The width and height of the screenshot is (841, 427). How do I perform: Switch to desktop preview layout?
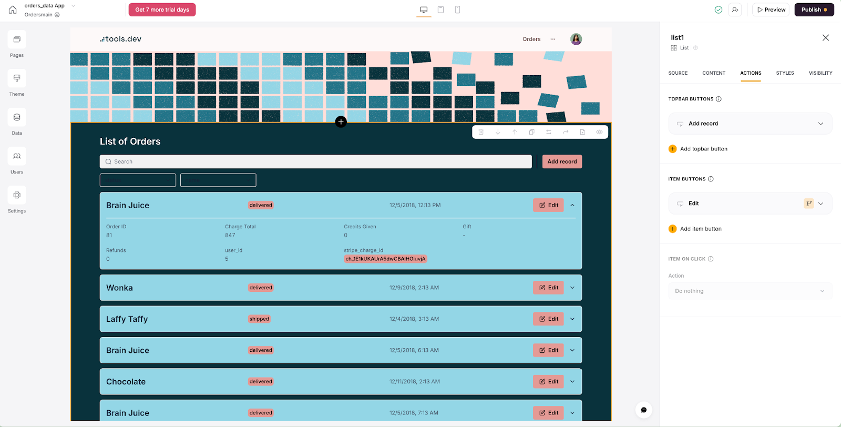pyautogui.click(x=424, y=9)
